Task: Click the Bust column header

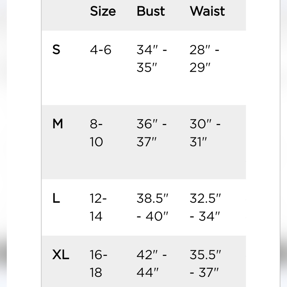Action: coord(151,11)
